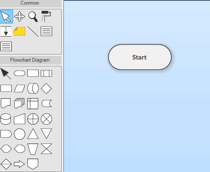Image resolution: width=210 pixels, height=172 pixels.
Task: Choose the pentagon off-page connector shape
Action: click(33, 164)
